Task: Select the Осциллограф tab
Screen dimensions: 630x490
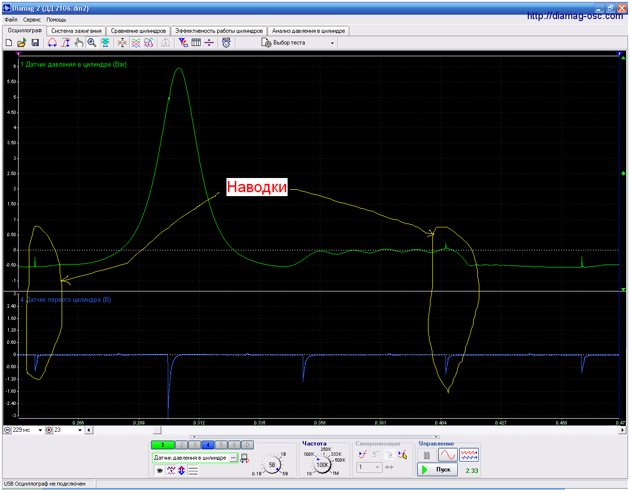Action: coord(25,30)
